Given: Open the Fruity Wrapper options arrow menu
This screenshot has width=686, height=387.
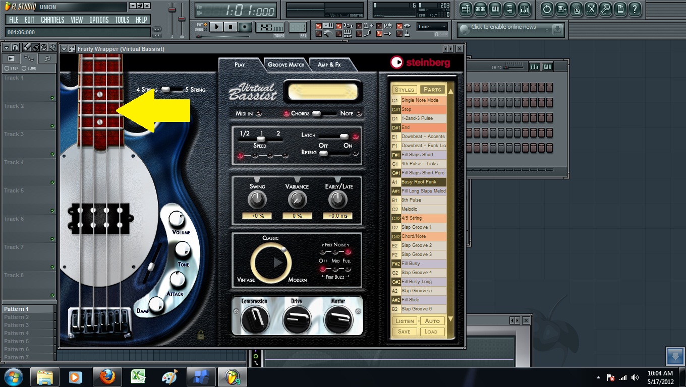Looking at the screenshot, I should click(64, 49).
